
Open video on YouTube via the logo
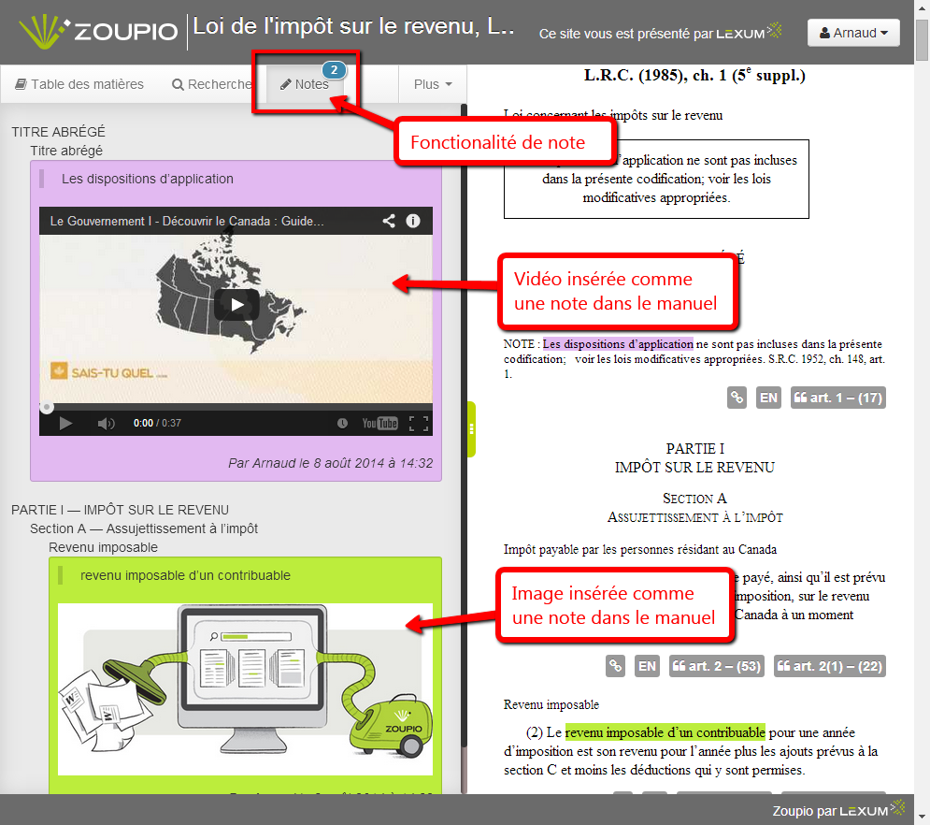(x=379, y=424)
